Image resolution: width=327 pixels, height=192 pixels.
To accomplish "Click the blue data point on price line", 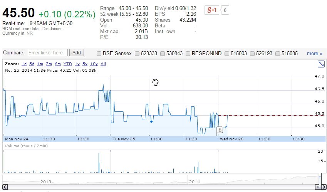I will (151, 121).
